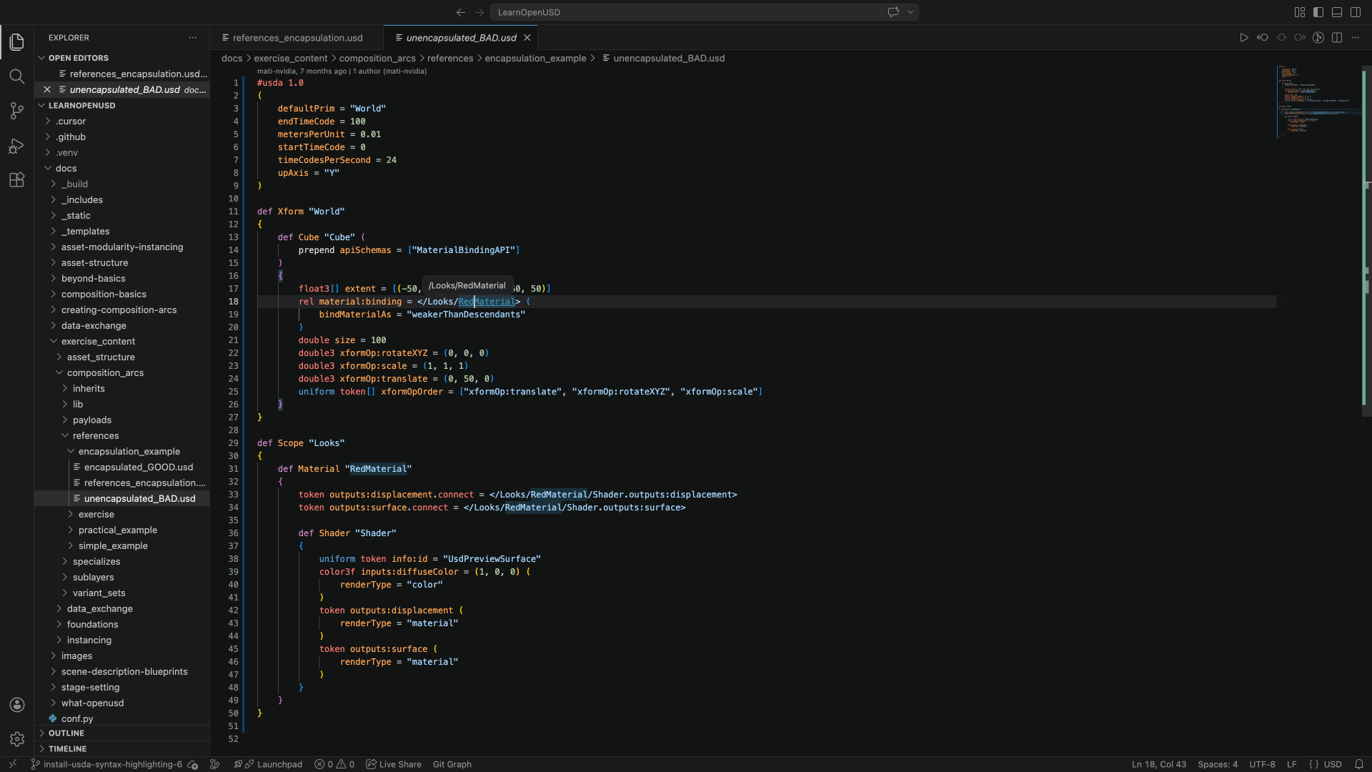1372x772 pixels.
Task: Change encoding via UTF-8 status item
Action: pos(1262,765)
